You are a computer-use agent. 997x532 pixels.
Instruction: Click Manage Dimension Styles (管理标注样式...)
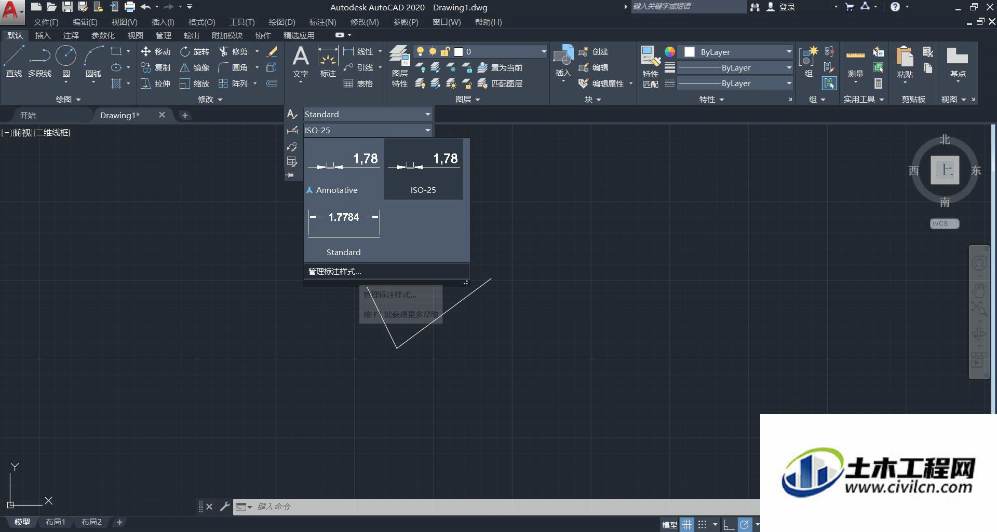[x=387, y=271]
